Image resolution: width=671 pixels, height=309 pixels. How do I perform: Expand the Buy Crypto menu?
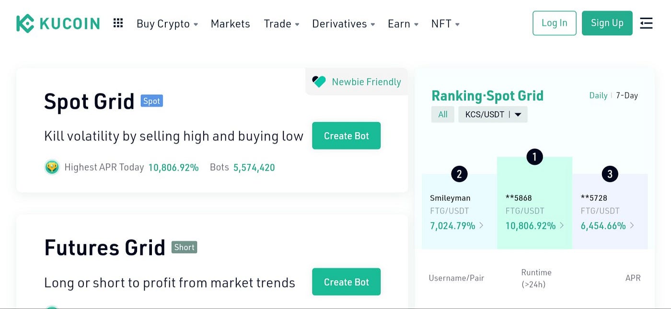(167, 23)
